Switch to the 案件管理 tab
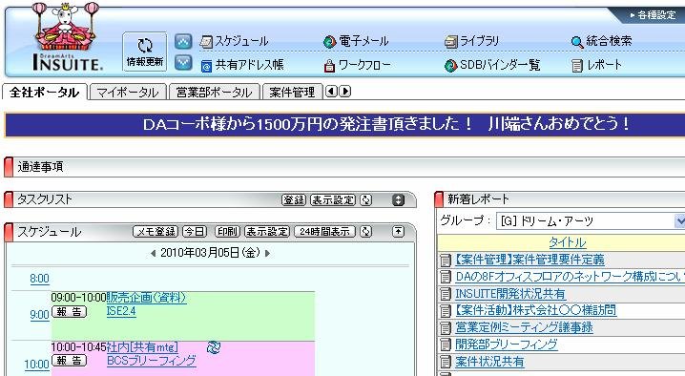 click(x=292, y=93)
